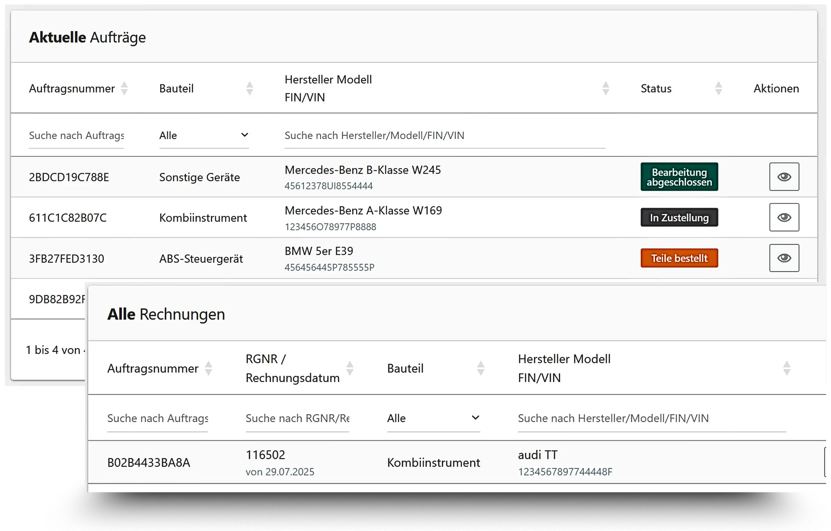Click Aktionen column header
Screen dimensions: 831x531
(x=776, y=88)
